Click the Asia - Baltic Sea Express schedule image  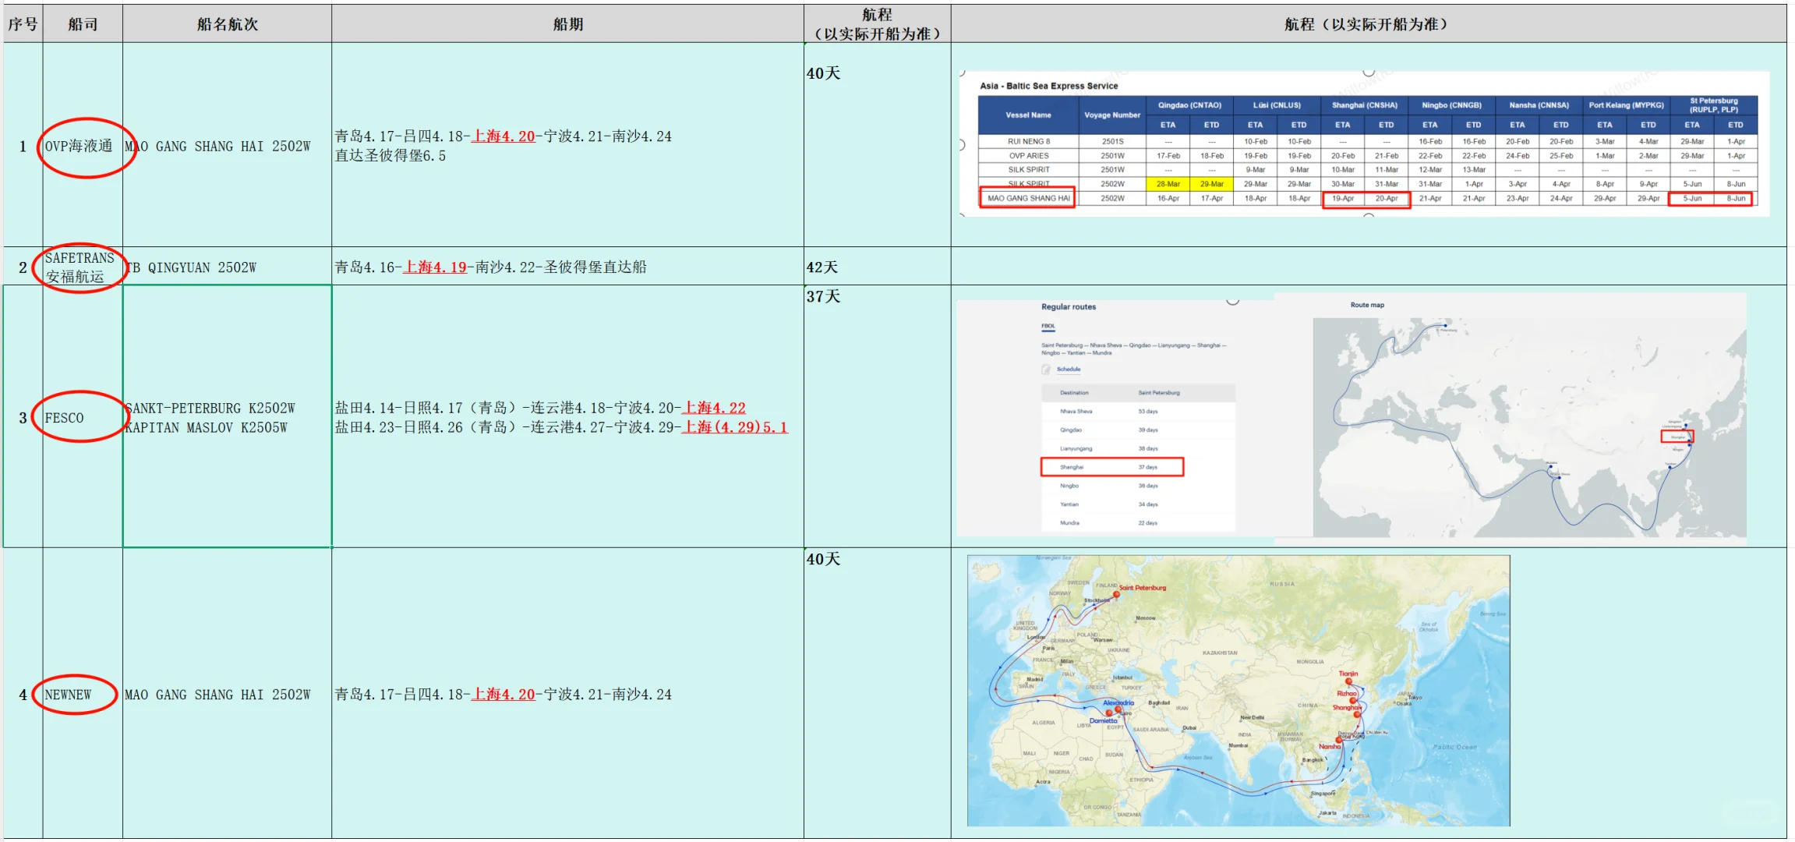point(1364,144)
